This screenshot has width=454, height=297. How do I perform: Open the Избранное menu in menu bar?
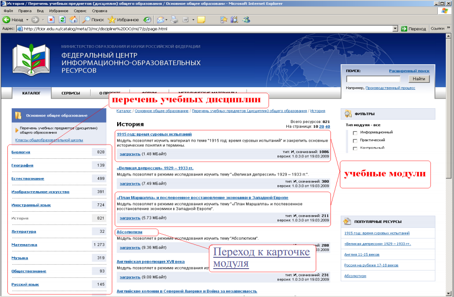click(x=58, y=11)
